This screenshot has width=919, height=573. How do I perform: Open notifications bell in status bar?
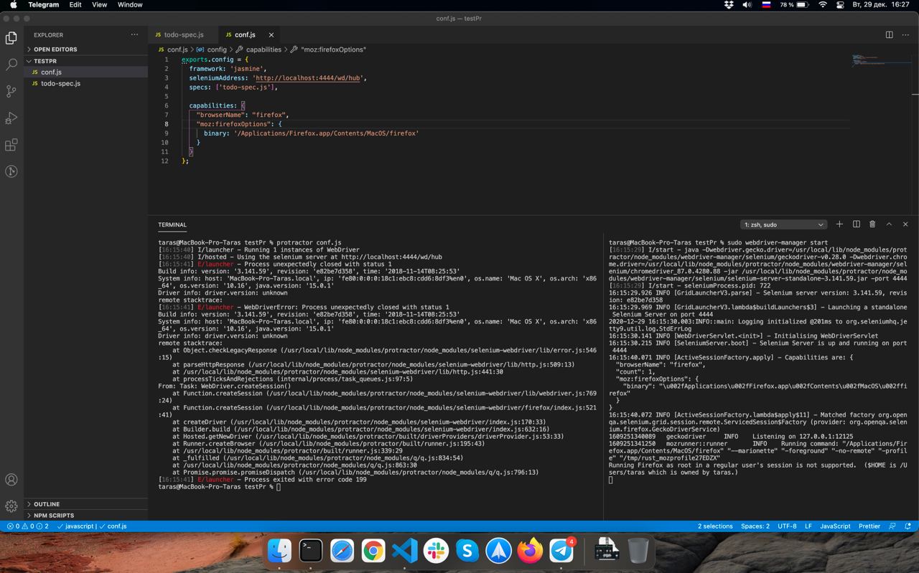pyautogui.click(x=908, y=526)
